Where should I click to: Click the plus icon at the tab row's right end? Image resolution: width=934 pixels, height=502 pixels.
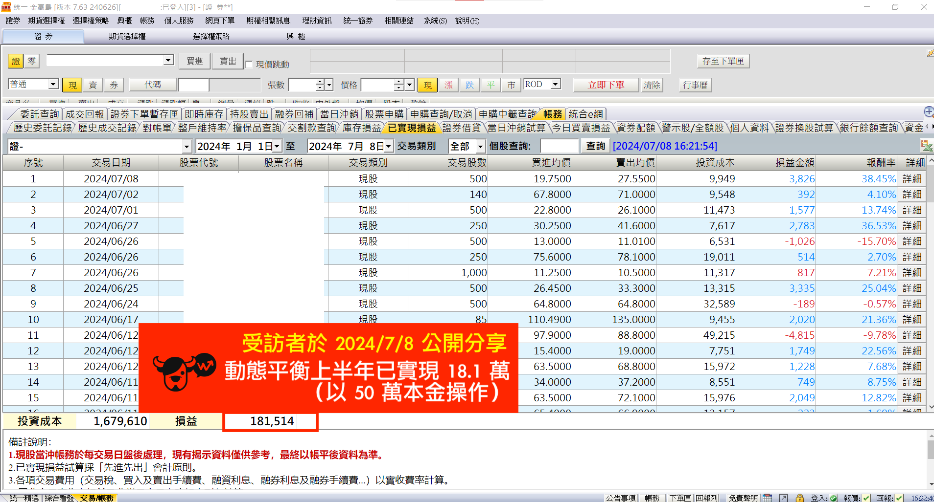tap(928, 112)
